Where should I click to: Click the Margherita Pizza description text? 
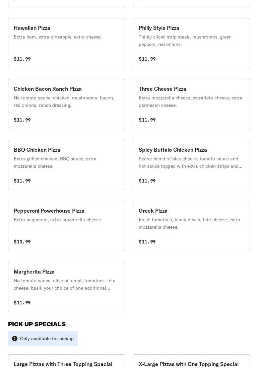65,284
